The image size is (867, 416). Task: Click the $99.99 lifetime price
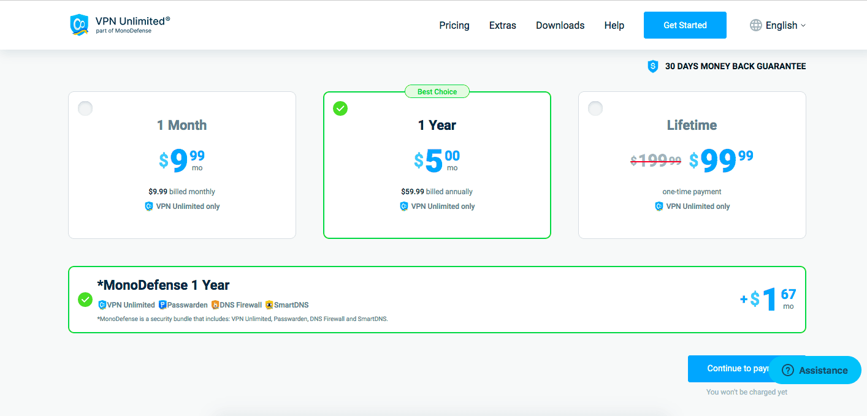(x=721, y=161)
